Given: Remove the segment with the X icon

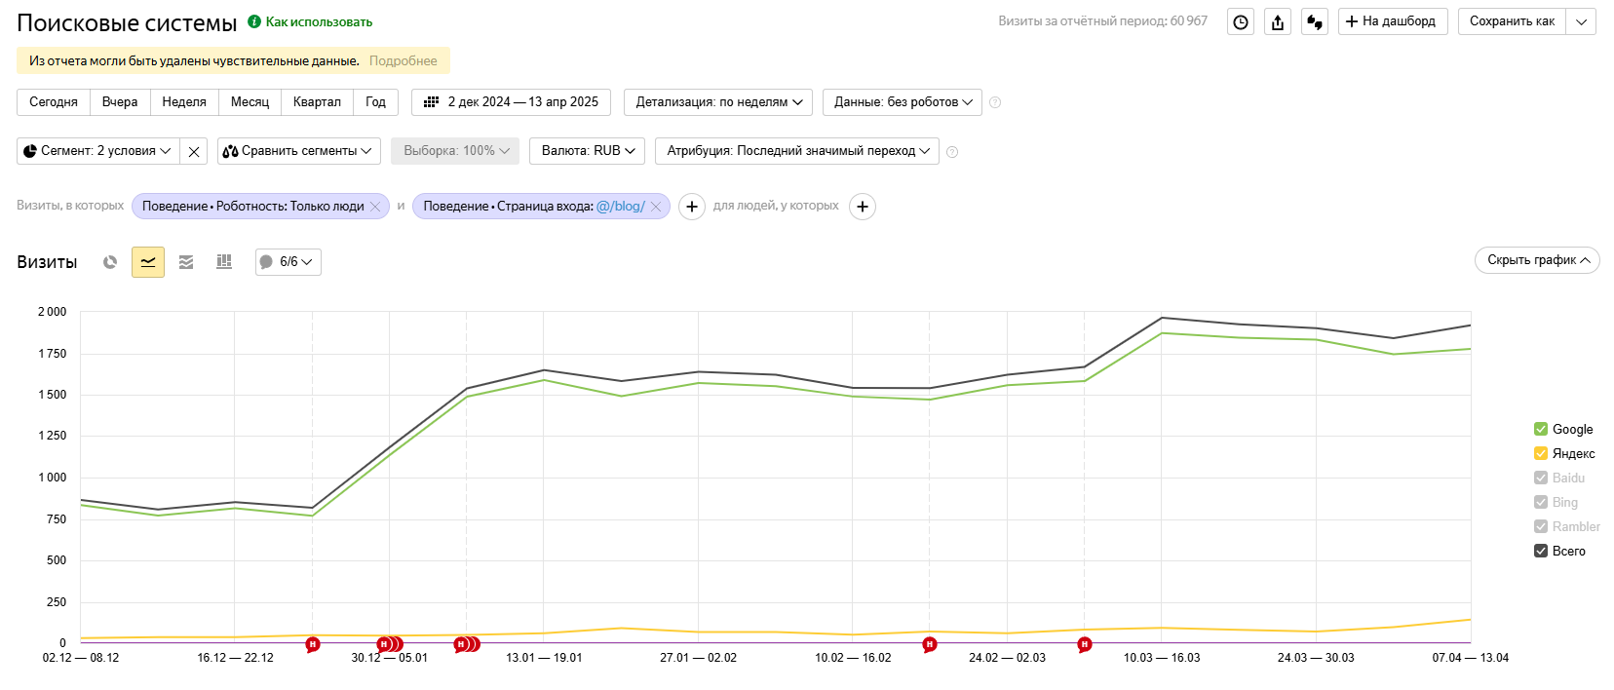Looking at the screenshot, I should [194, 151].
